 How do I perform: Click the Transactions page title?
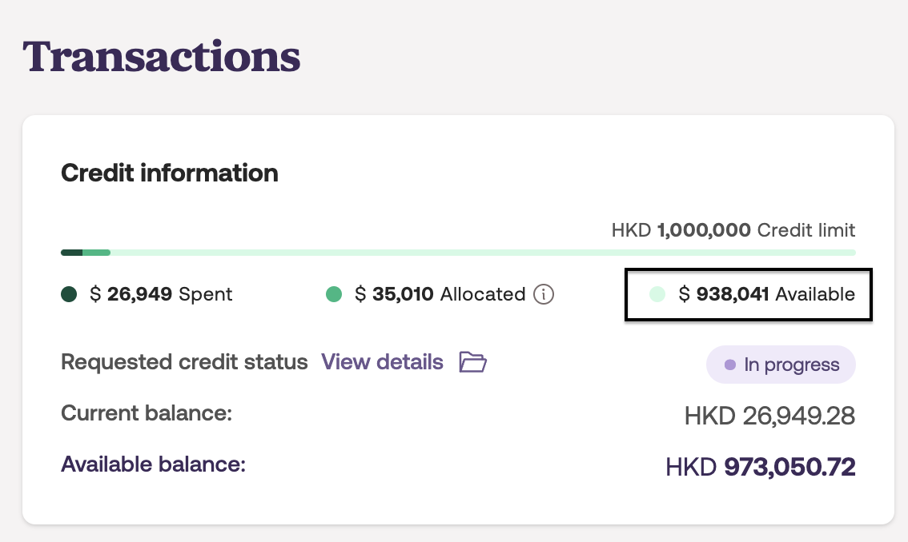pyautogui.click(x=162, y=58)
